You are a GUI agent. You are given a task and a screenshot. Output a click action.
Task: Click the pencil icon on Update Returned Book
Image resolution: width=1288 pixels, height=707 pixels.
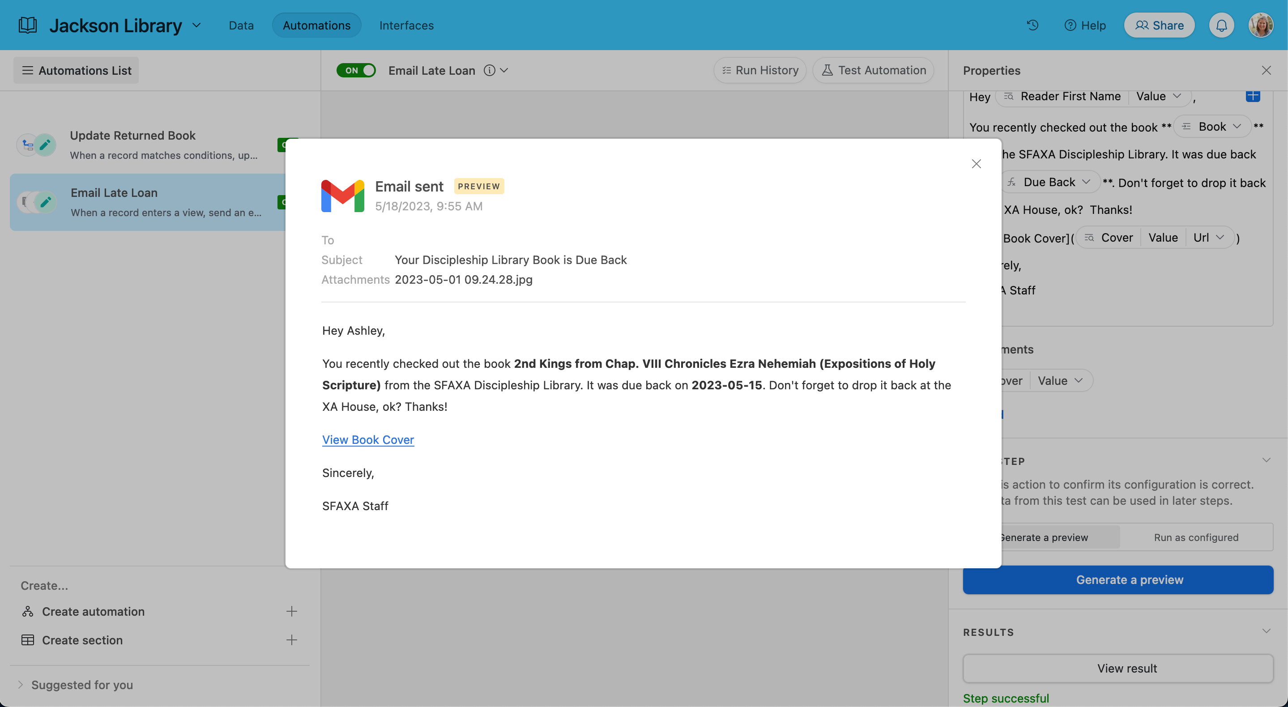click(45, 145)
